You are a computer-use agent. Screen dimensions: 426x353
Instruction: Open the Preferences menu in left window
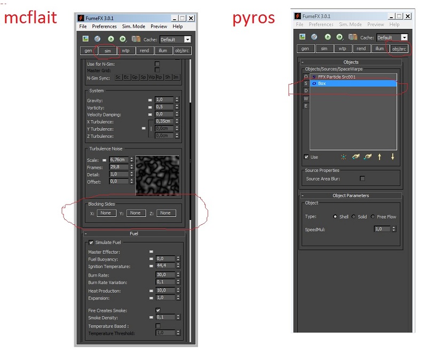[x=104, y=26]
